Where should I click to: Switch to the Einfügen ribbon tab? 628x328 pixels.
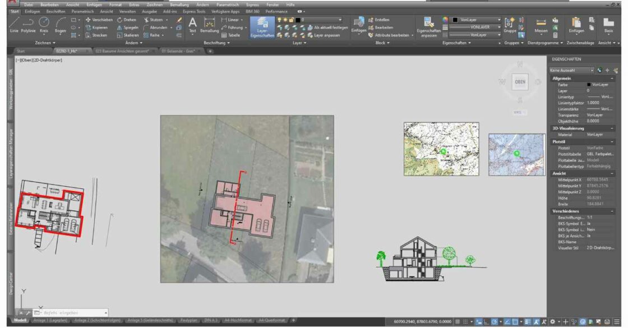[x=32, y=12]
